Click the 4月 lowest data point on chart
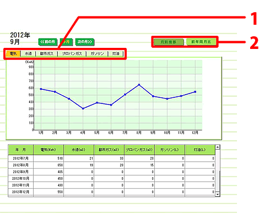259x220 pixels. [83, 108]
